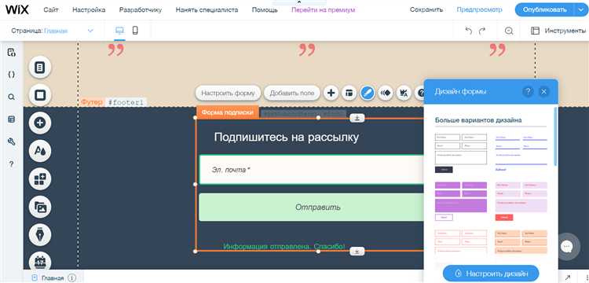589x283 pixels.
Task: Open the animation icon in form toolbar
Action: coord(386,93)
